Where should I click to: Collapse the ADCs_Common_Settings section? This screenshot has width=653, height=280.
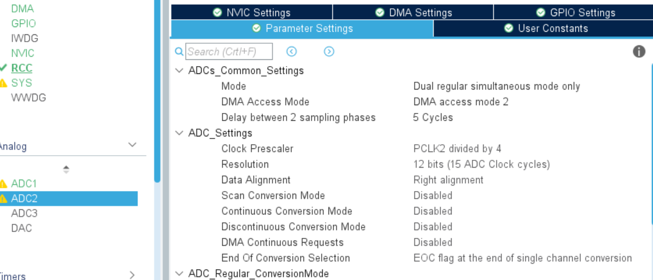pos(179,71)
